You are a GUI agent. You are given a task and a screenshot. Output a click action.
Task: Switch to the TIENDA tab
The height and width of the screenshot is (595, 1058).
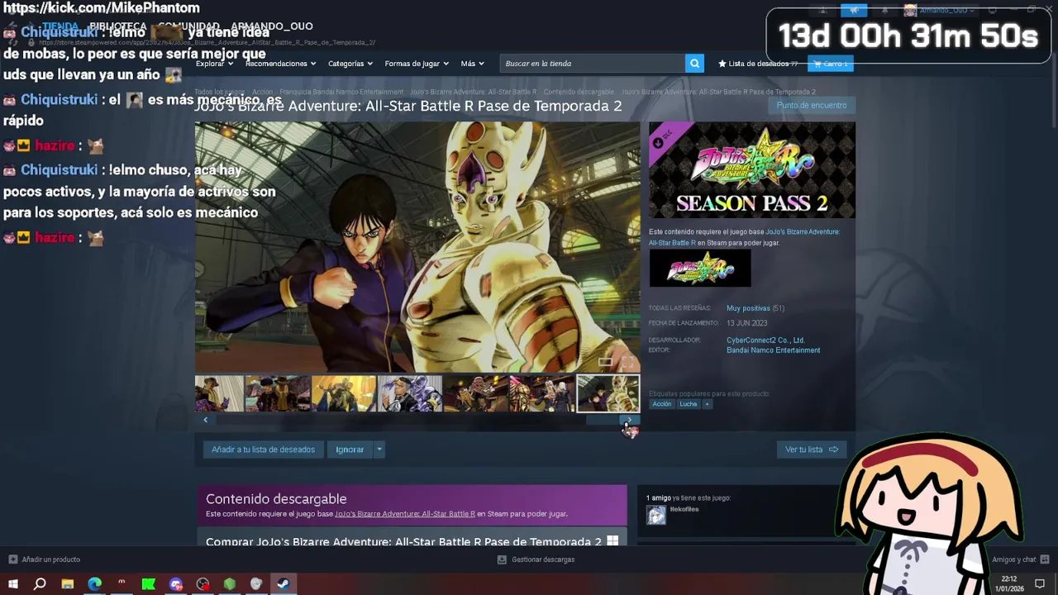coord(60,26)
